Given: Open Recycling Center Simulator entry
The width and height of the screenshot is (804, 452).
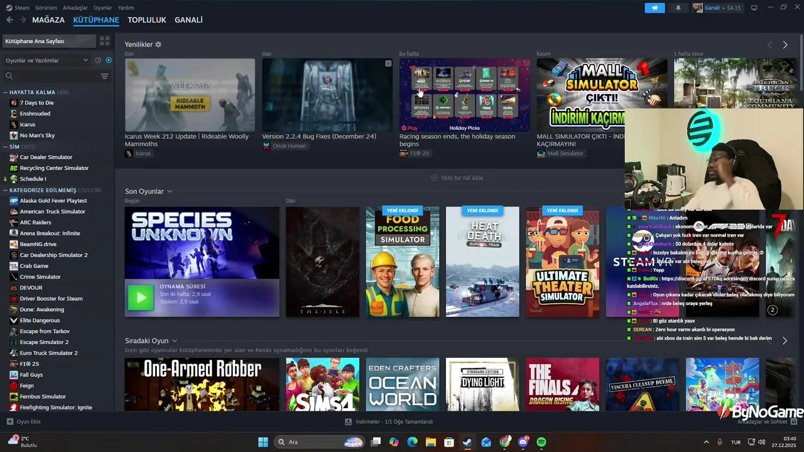Looking at the screenshot, I should 54,168.
